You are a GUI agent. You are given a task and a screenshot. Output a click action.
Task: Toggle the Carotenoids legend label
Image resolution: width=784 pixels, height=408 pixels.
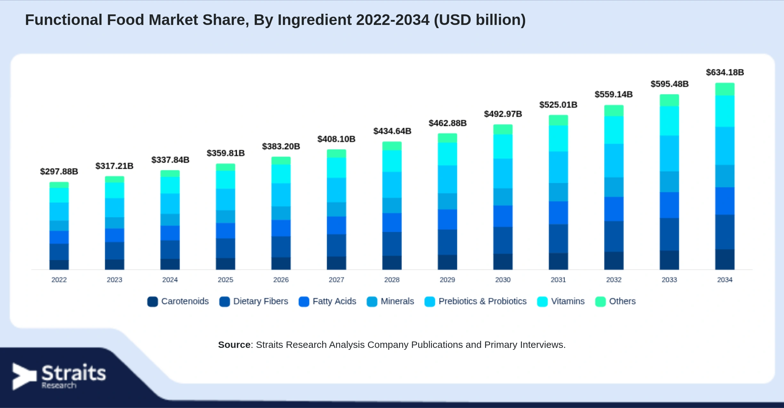point(185,301)
